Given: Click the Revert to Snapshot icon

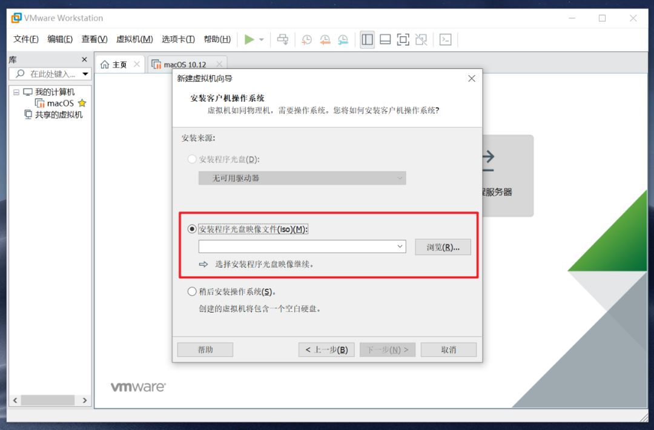Looking at the screenshot, I should [325, 39].
